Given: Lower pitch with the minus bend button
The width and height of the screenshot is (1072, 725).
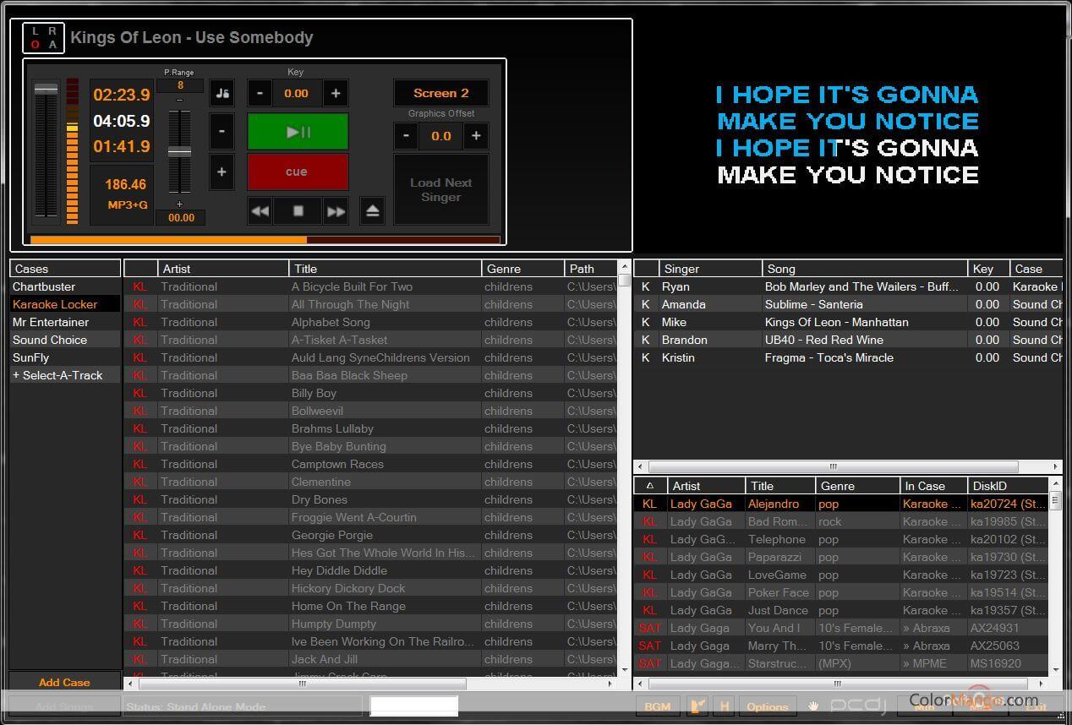Looking at the screenshot, I should pyautogui.click(x=222, y=132).
